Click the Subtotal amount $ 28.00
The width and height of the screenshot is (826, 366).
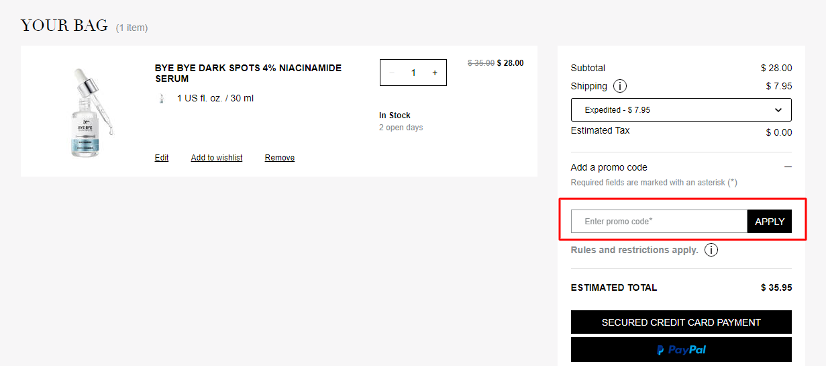tap(776, 68)
